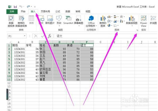Select cell containing 欧阳豆豆
The image size is (158, 111).
point(46,70)
